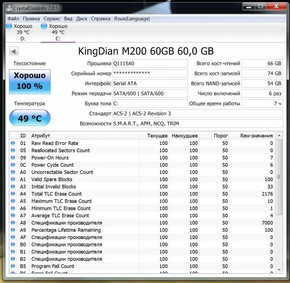Open the Вид menu
Screen dimensions: 290x283
pos(68,19)
